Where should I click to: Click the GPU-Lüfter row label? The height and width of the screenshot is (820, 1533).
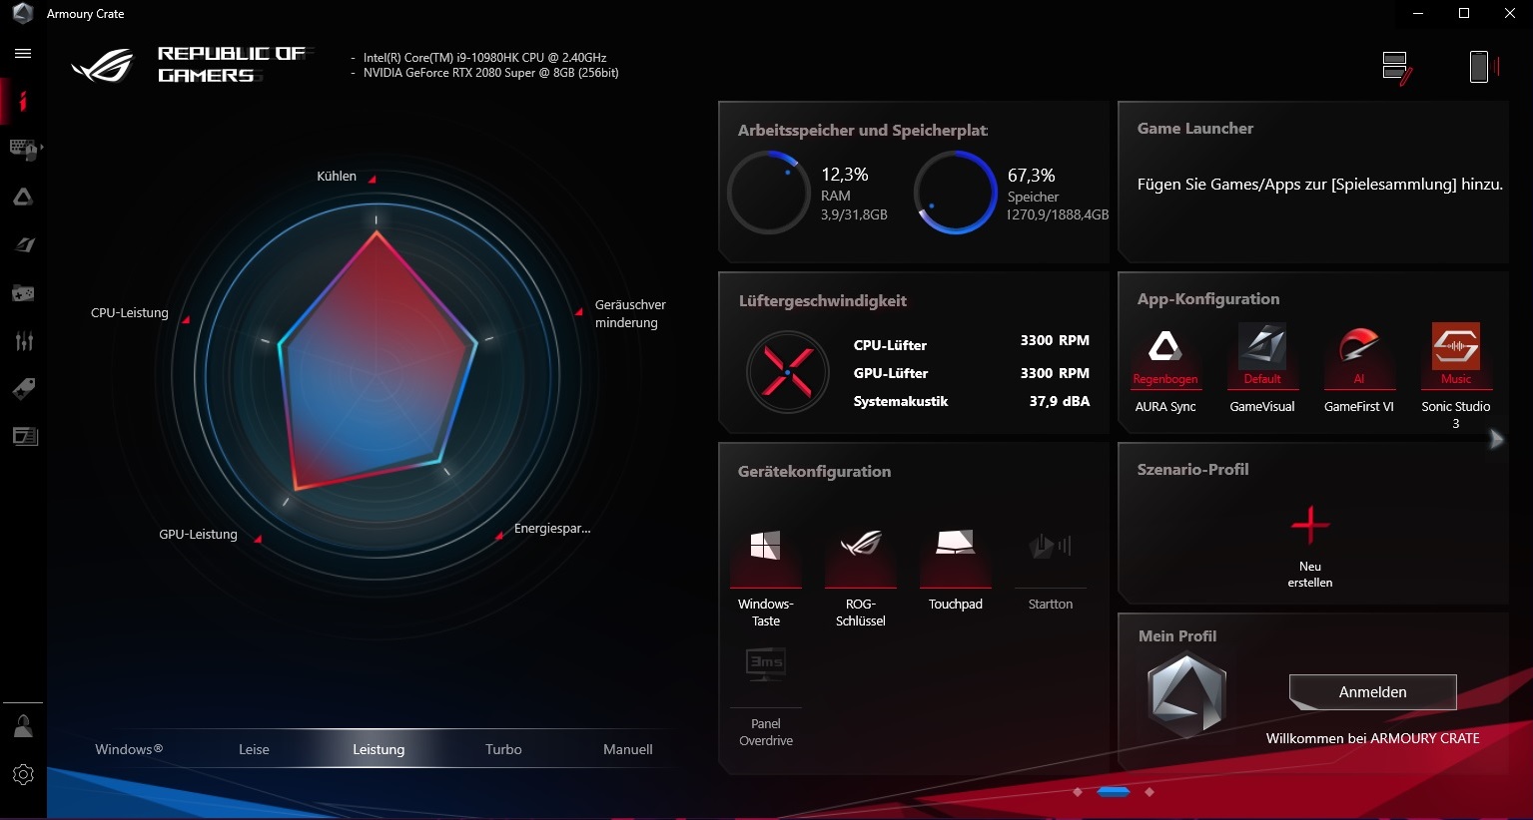point(891,373)
